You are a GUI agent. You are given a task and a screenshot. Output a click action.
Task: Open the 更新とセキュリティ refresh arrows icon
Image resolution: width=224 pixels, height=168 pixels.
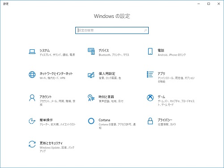coord(32,144)
